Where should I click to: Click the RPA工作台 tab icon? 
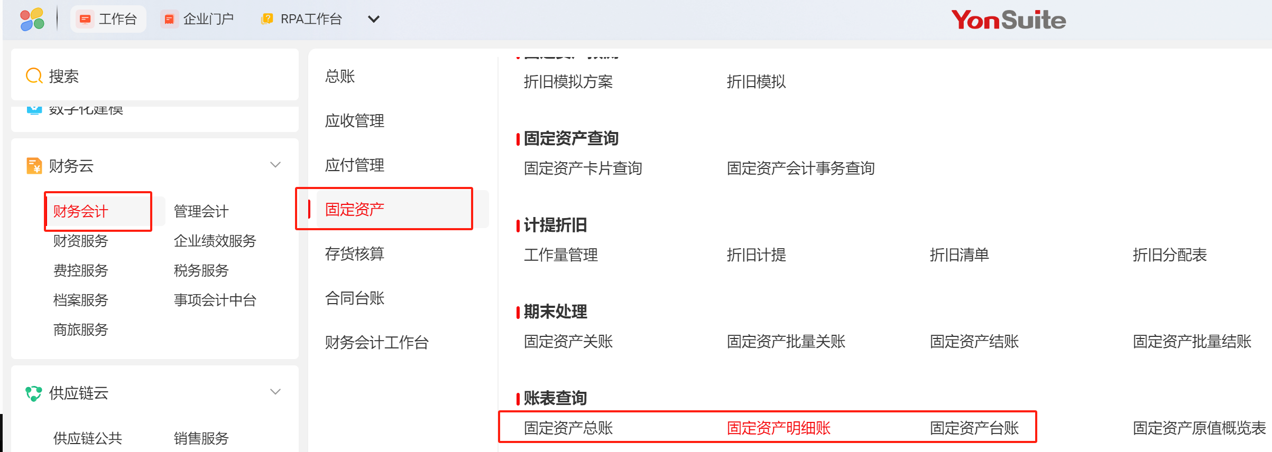click(268, 19)
